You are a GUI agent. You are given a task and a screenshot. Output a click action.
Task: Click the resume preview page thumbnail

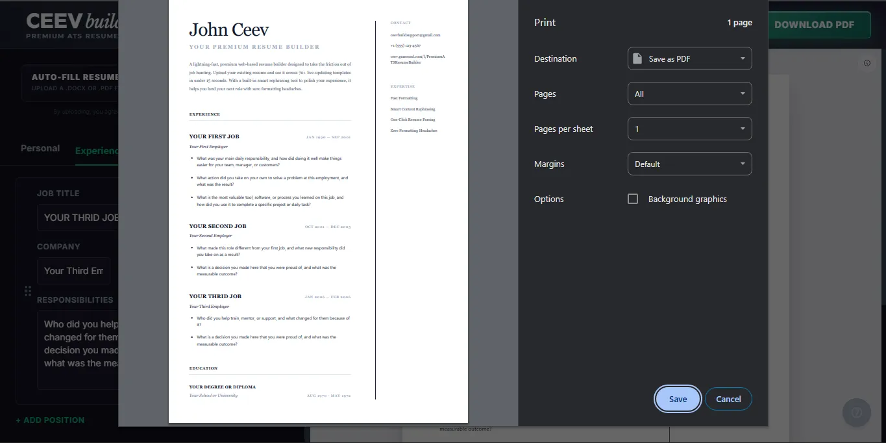[318, 211]
